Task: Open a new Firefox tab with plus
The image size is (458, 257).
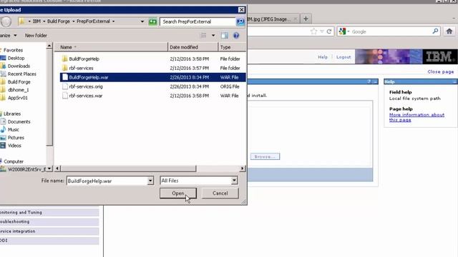Action: tap(306, 19)
